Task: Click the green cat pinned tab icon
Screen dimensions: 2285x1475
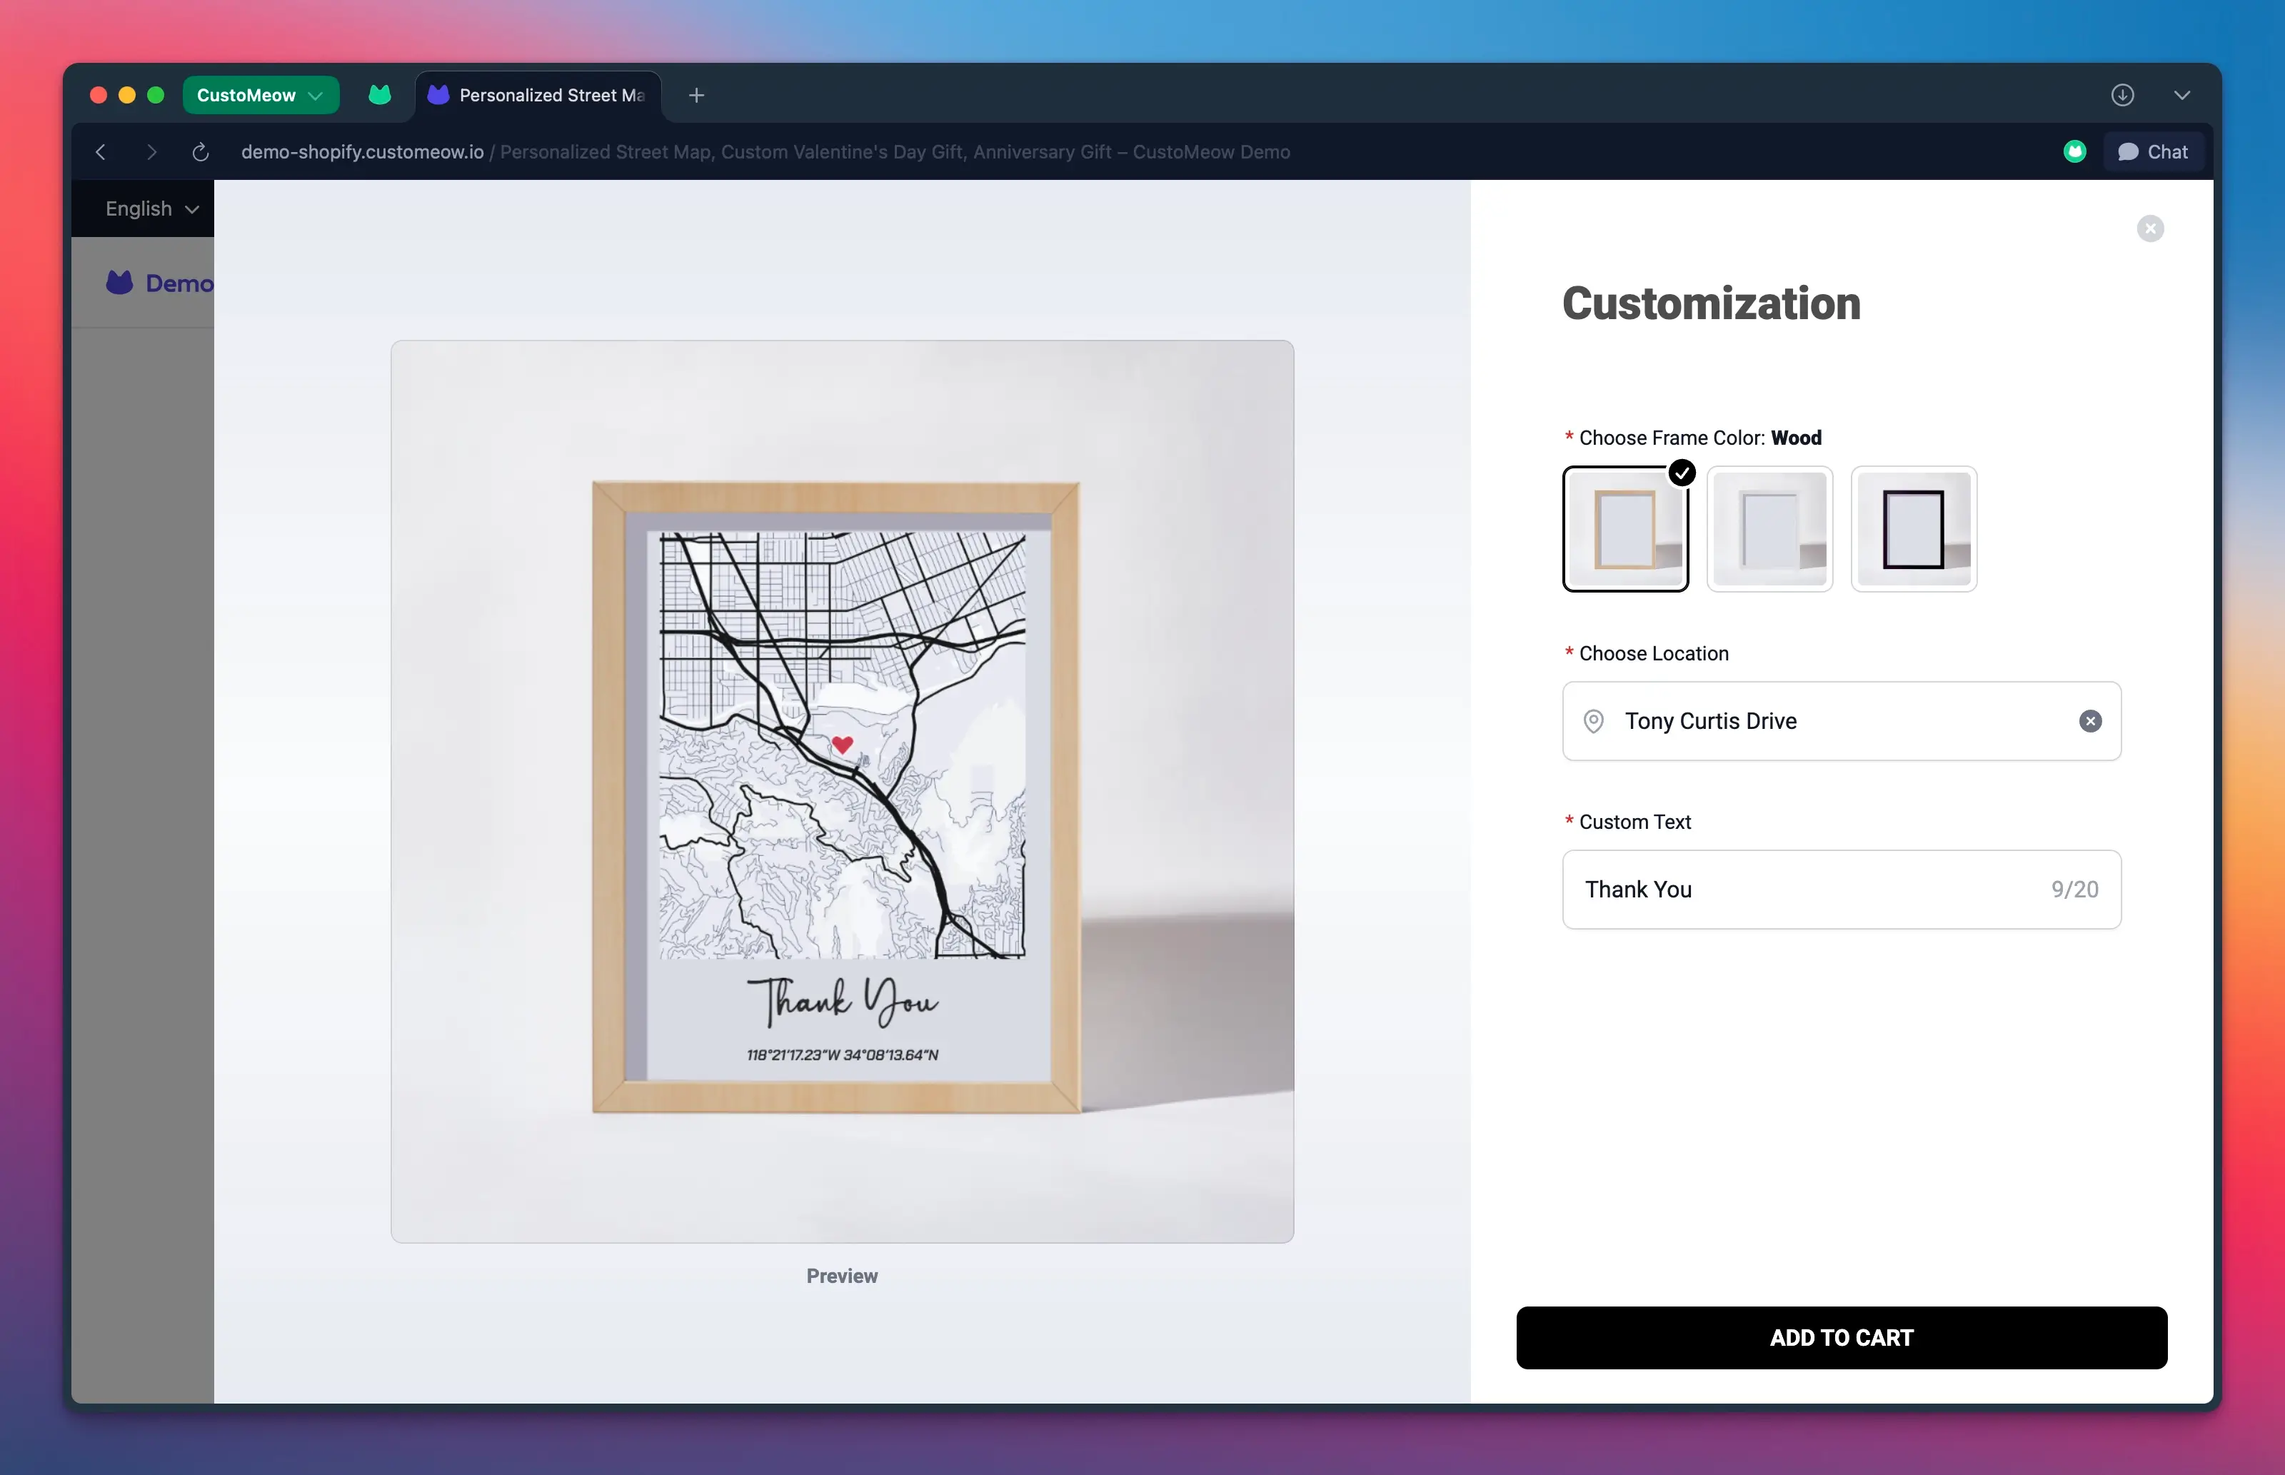Action: pyautogui.click(x=379, y=95)
